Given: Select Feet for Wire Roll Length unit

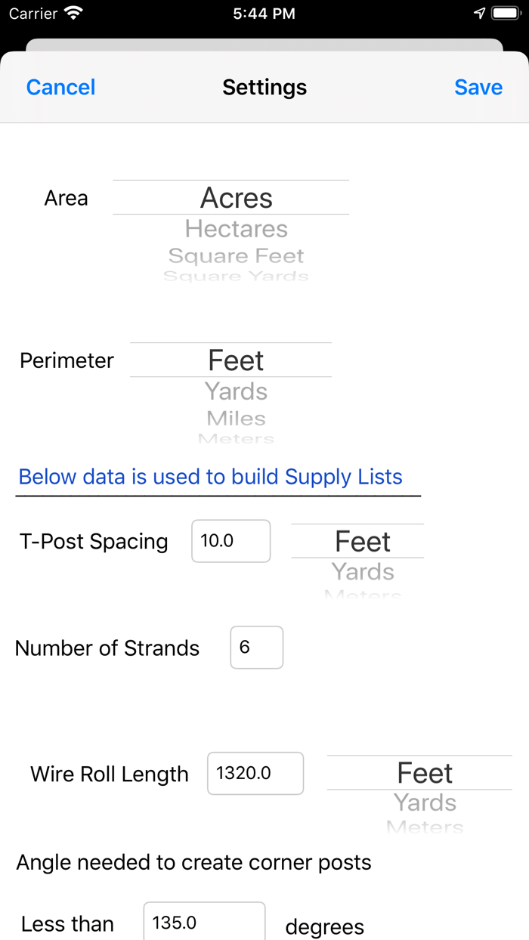Looking at the screenshot, I should pyautogui.click(x=425, y=773).
